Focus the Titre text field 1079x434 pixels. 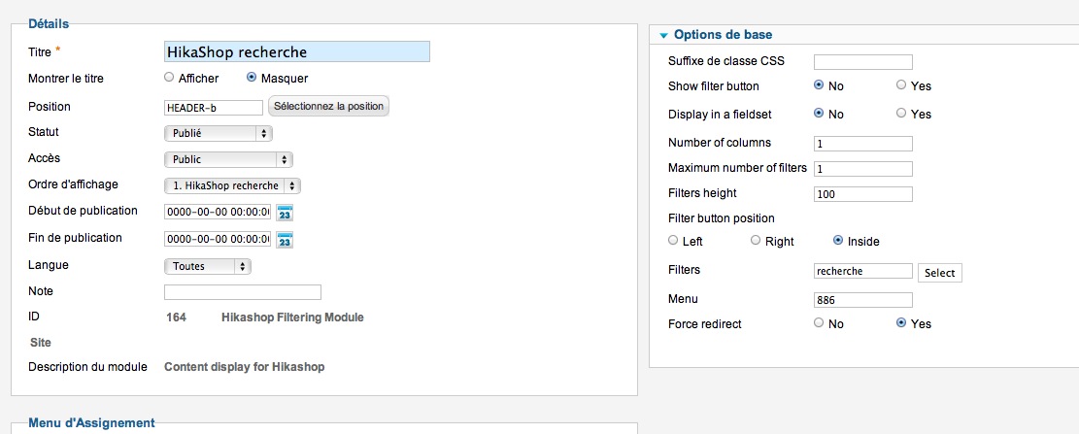pos(297,51)
